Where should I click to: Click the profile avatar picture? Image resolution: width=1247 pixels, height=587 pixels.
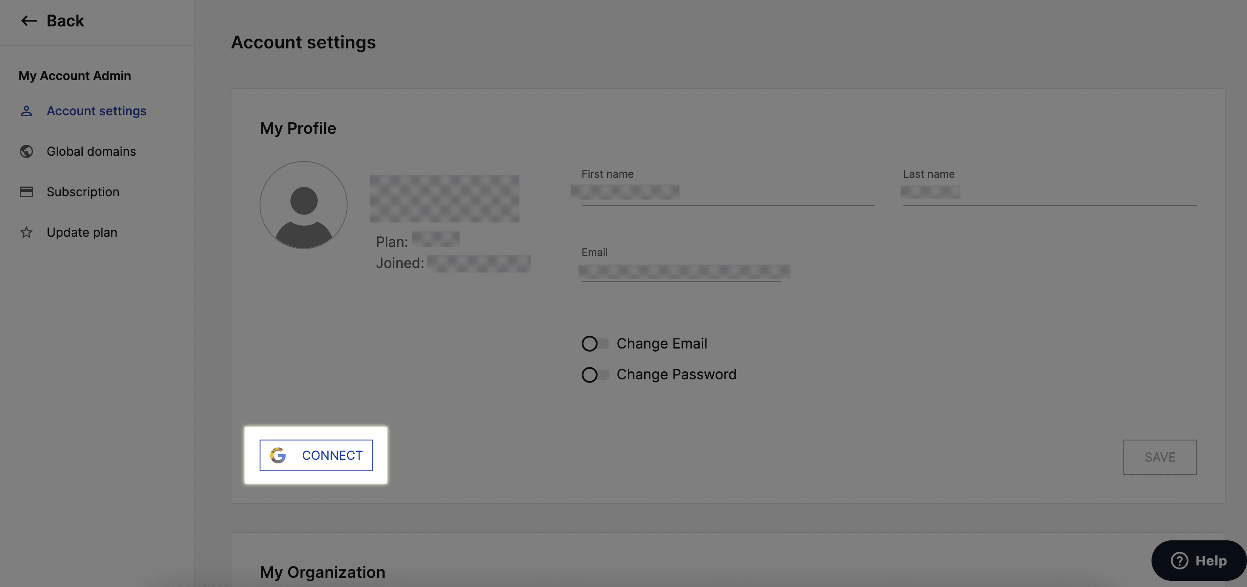(304, 205)
